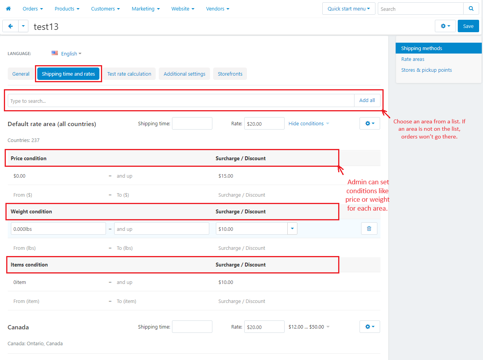Click the 0.000lbs weight from field
483x360 pixels.
pos(58,228)
